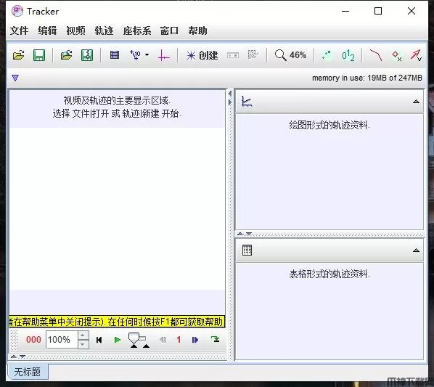Open the zoom magnifier 46% button
The image size is (434, 387).
point(290,55)
